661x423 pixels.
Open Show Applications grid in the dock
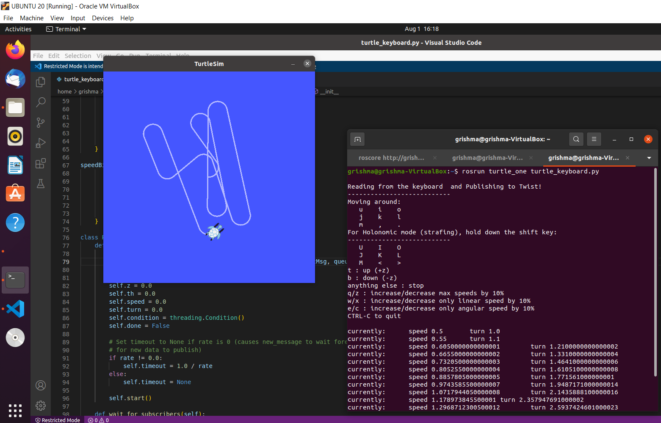tap(15, 410)
